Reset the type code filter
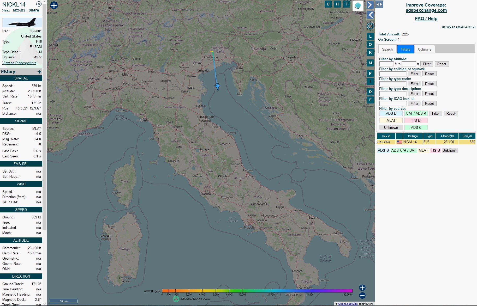Image resolution: width=477 pixels, height=306 pixels. click(x=429, y=84)
